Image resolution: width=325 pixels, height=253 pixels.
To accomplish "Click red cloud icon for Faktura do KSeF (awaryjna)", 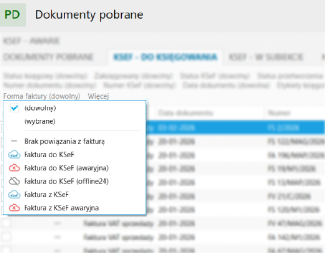I will (14, 168).
